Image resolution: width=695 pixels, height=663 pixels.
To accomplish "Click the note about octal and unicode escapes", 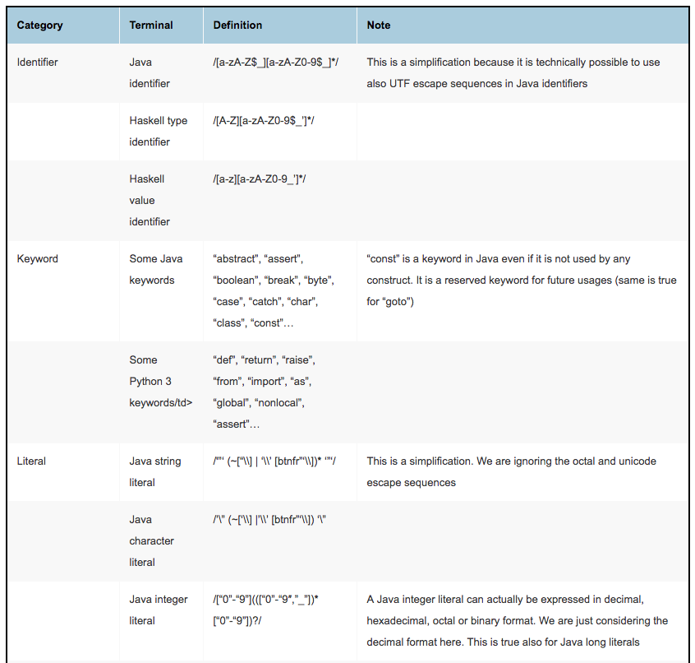I will tap(511, 471).
